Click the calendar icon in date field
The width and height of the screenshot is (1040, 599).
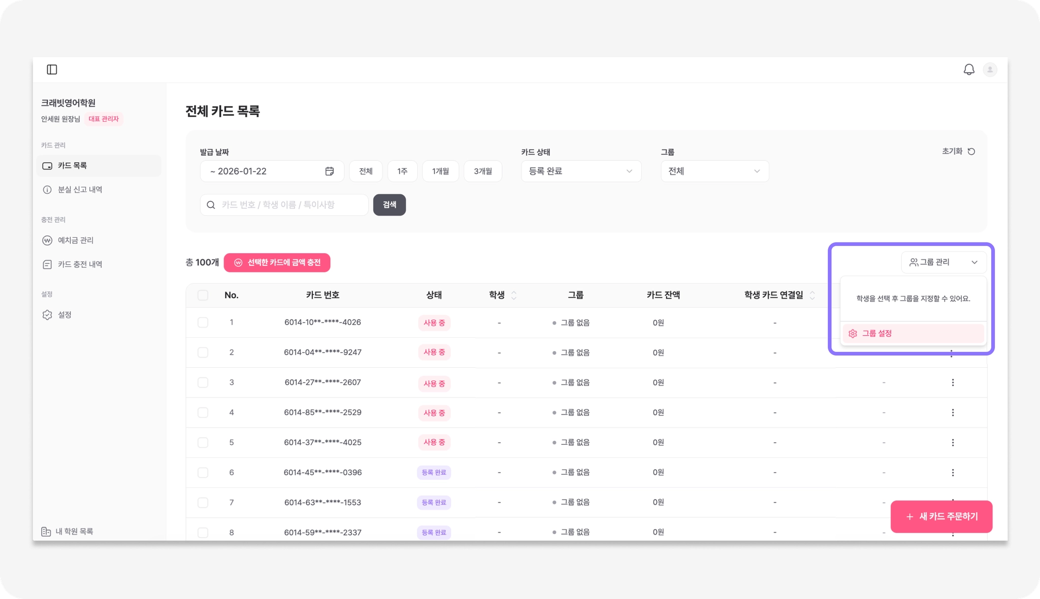[330, 171]
